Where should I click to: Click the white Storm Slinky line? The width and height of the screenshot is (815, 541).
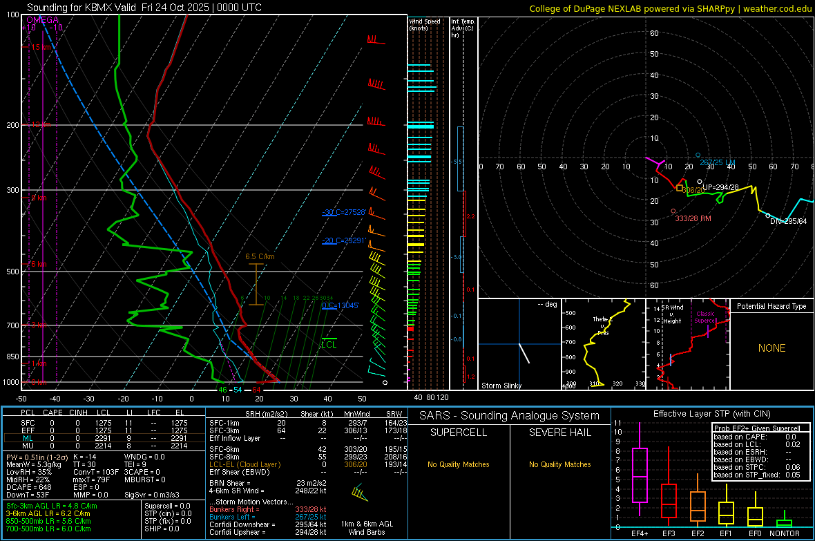(x=524, y=352)
